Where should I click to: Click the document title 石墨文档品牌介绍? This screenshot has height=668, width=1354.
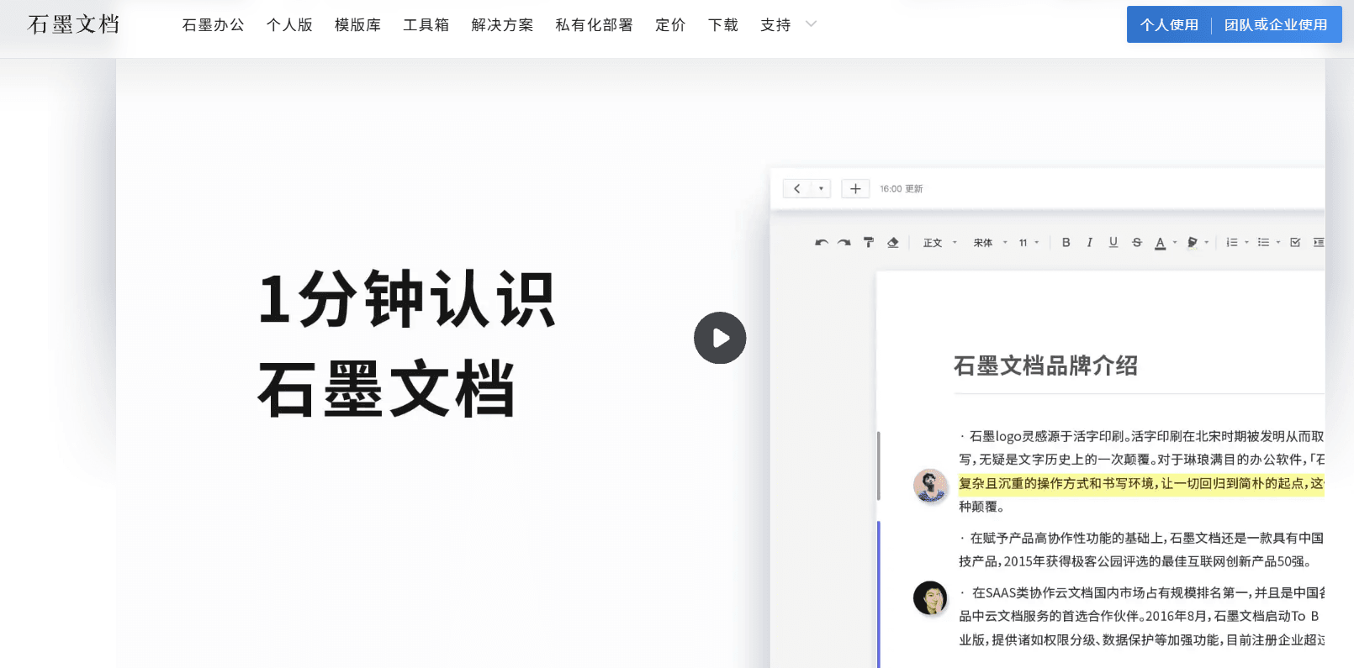(x=1045, y=366)
